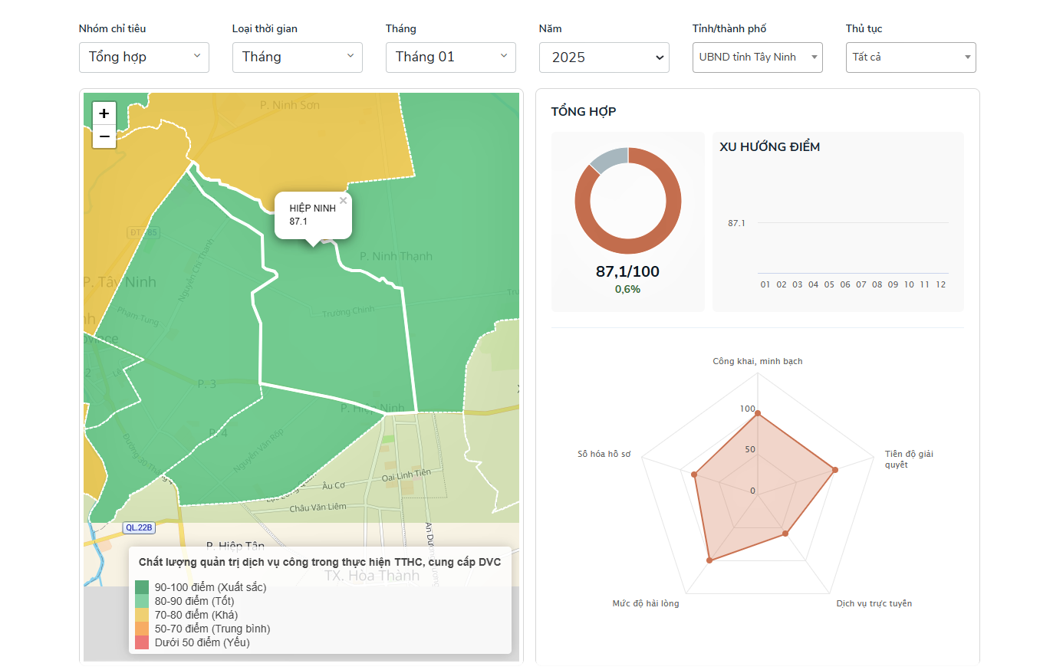Open the Nhóm chỉ tiêu dropdown

click(x=144, y=57)
